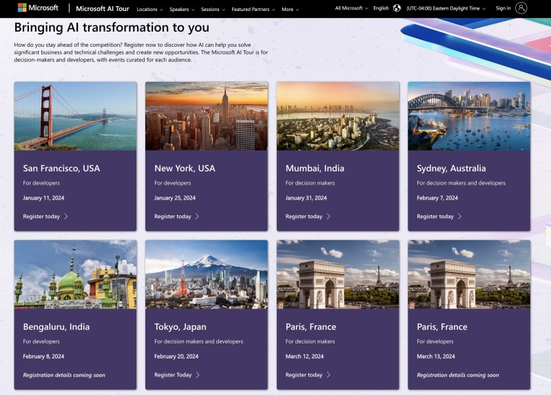The image size is (551, 395).
Task: Open the Mumbai coastline image
Action: coord(337,116)
